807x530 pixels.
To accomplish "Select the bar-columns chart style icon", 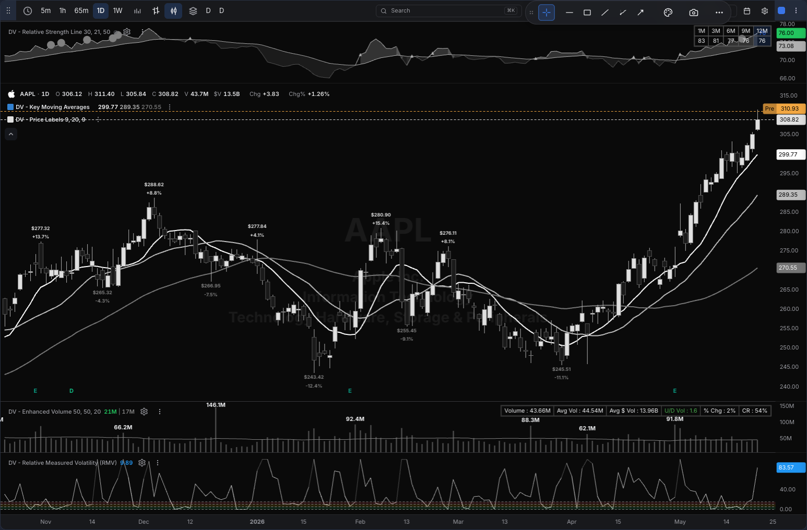I will [x=137, y=10].
